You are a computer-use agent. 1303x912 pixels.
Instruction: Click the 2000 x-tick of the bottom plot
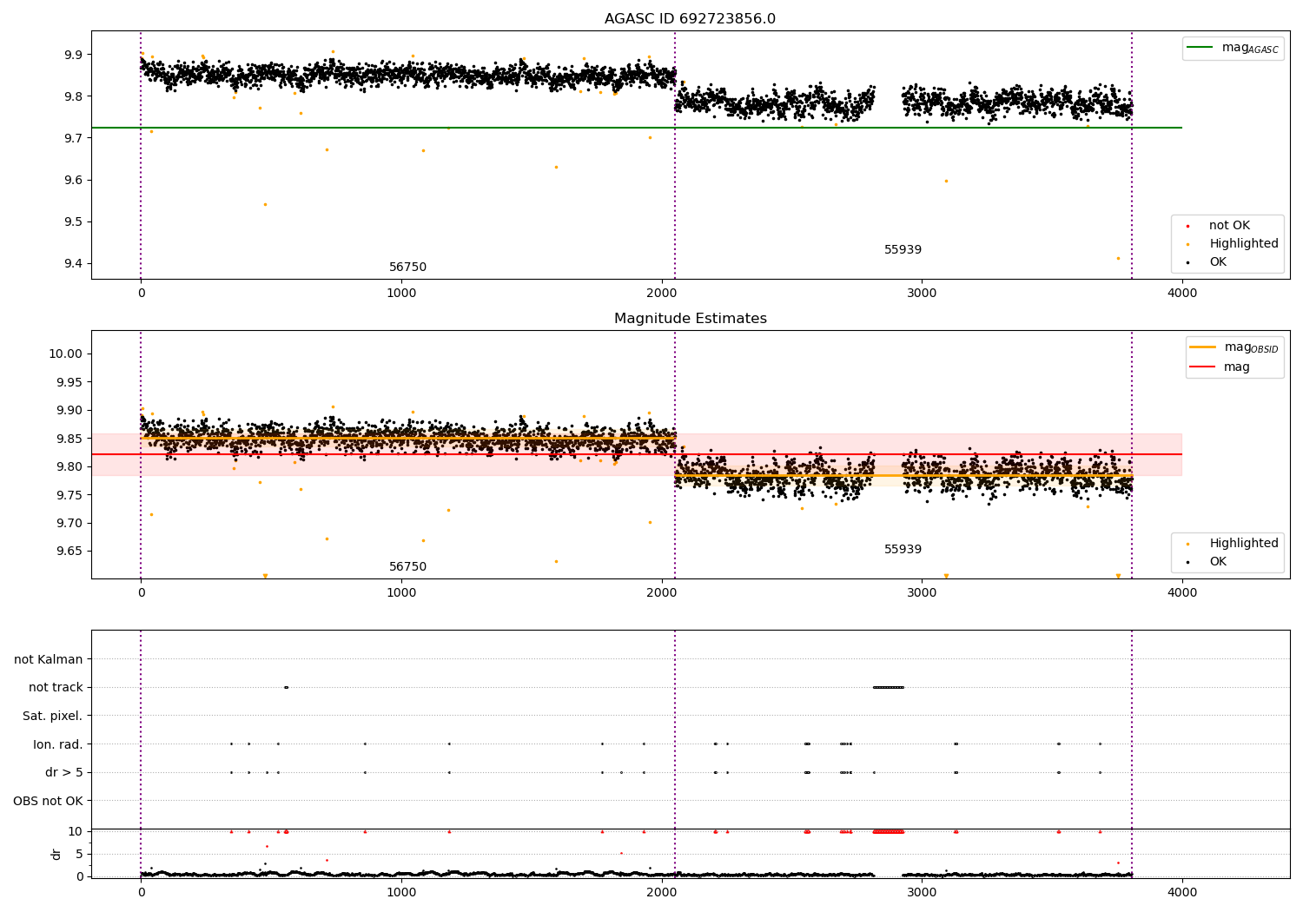(x=662, y=892)
